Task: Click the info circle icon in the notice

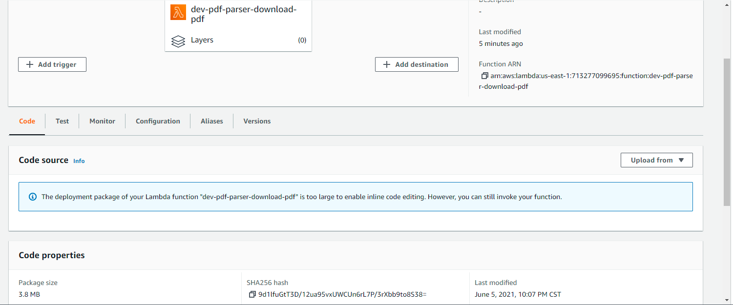Action: 33,197
